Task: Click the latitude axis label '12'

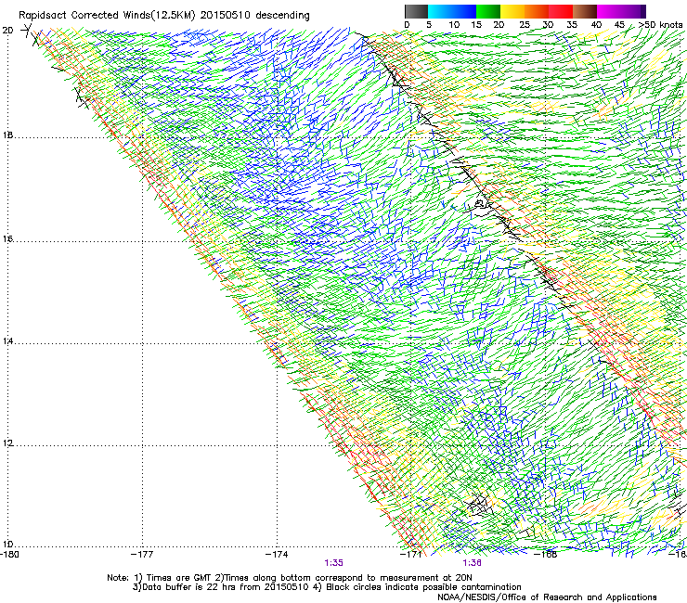Action: coord(7,443)
